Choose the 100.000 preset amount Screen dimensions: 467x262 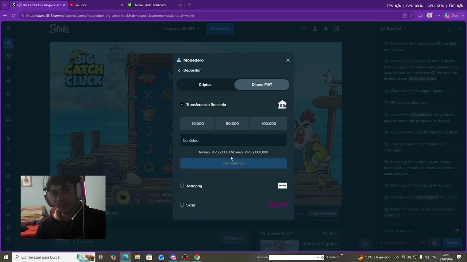[x=269, y=124]
